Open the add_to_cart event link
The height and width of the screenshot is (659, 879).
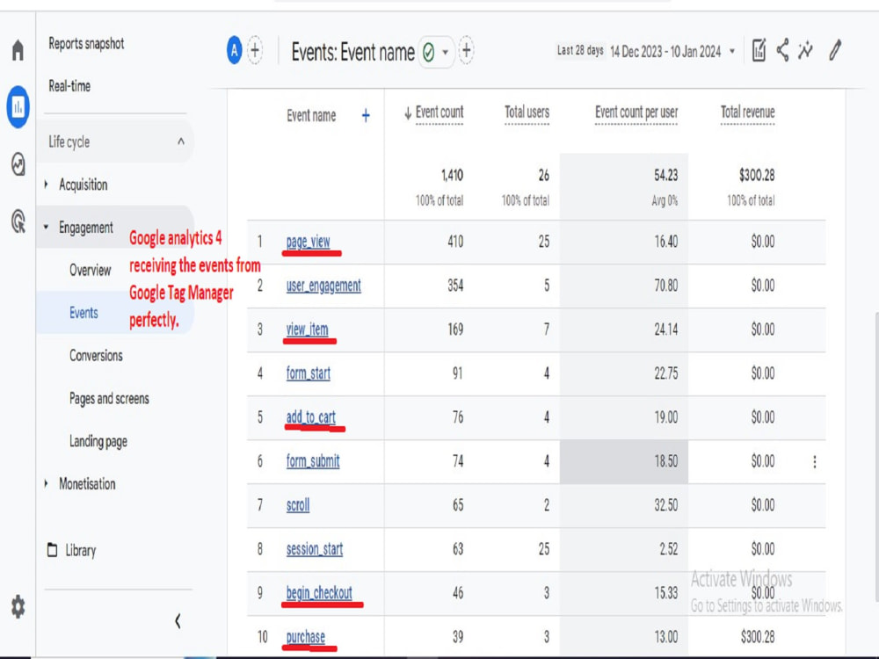(310, 416)
